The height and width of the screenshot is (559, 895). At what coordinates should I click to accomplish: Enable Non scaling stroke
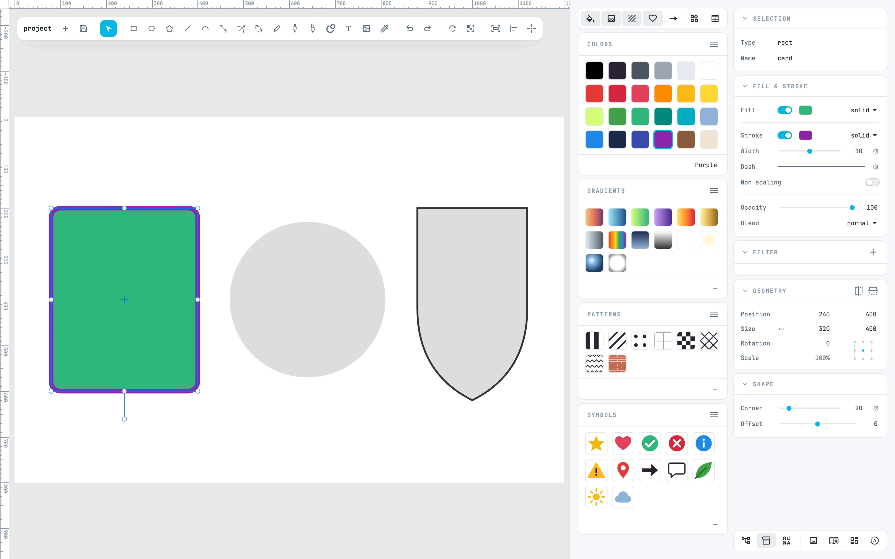(872, 182)
